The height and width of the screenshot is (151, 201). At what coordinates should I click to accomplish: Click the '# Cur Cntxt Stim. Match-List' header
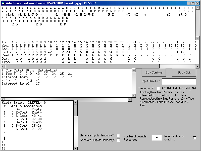[30, 70]
